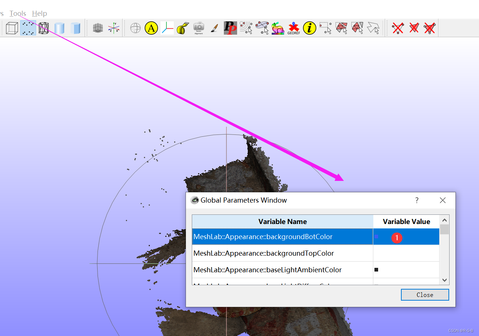Show the background grid
The image size is (479, 336).
pos(98,28)
